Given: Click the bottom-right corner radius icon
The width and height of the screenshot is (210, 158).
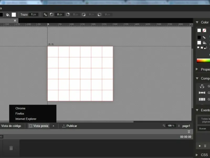Looking at the screenshot, I should [x=83, y=14].
